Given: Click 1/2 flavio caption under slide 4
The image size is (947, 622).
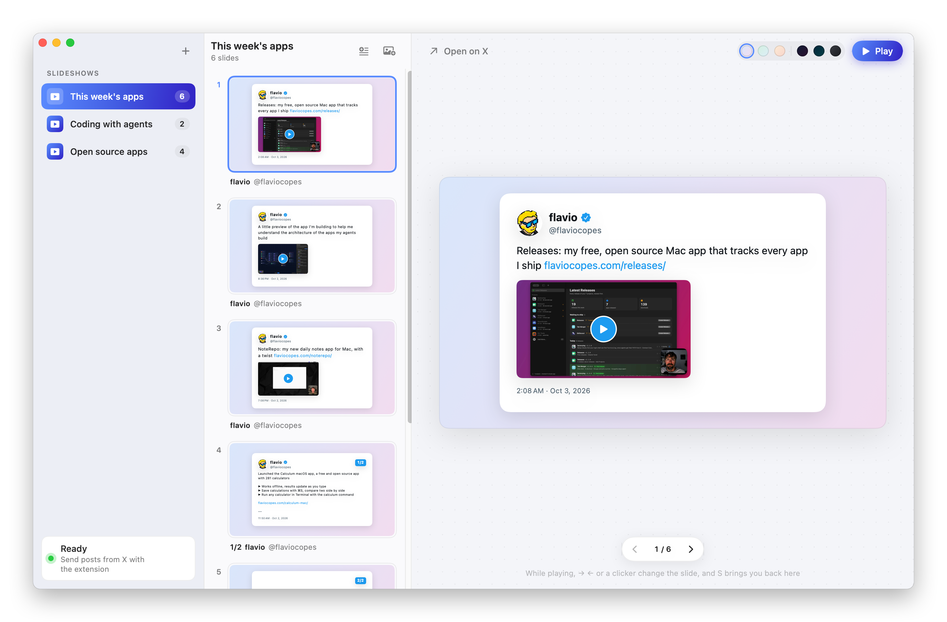Looking at the screenshot, I should (273, 547).
